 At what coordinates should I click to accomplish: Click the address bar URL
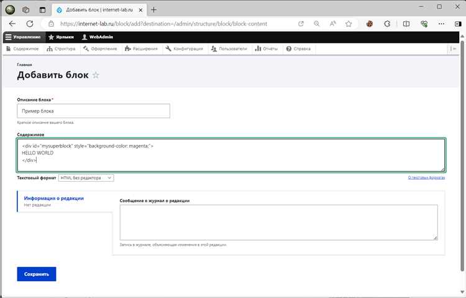[163, 24]
